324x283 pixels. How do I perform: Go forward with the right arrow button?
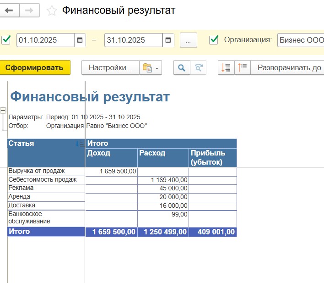(x=29, y=10)
